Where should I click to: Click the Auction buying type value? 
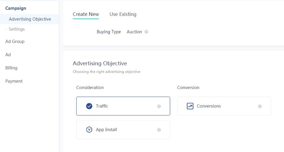coord(134,32)
